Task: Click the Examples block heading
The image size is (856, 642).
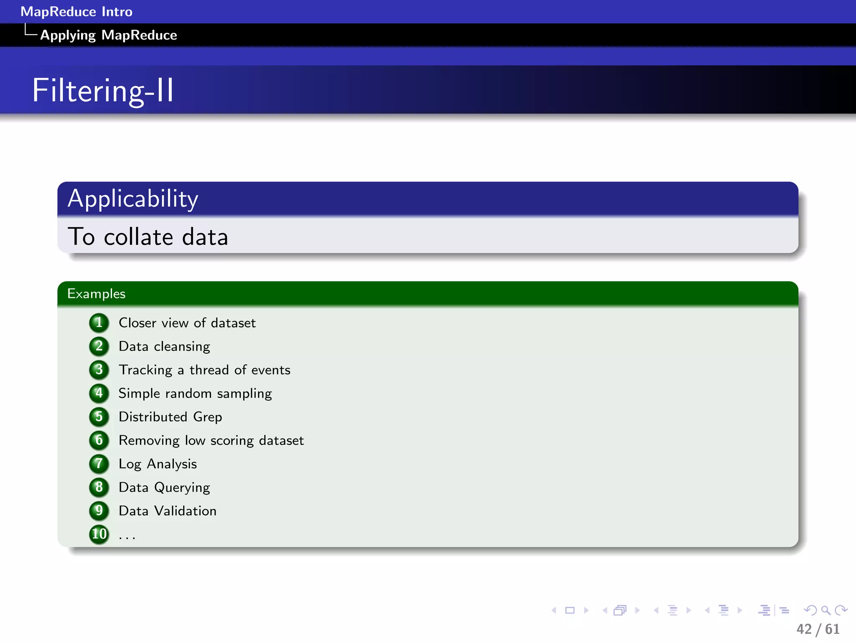Action: click(x=97, y=294)
